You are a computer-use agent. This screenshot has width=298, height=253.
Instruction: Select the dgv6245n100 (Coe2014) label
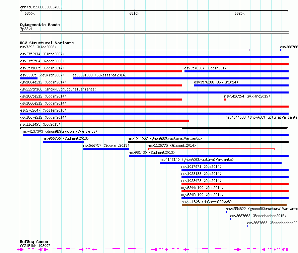tap(202, 195)
